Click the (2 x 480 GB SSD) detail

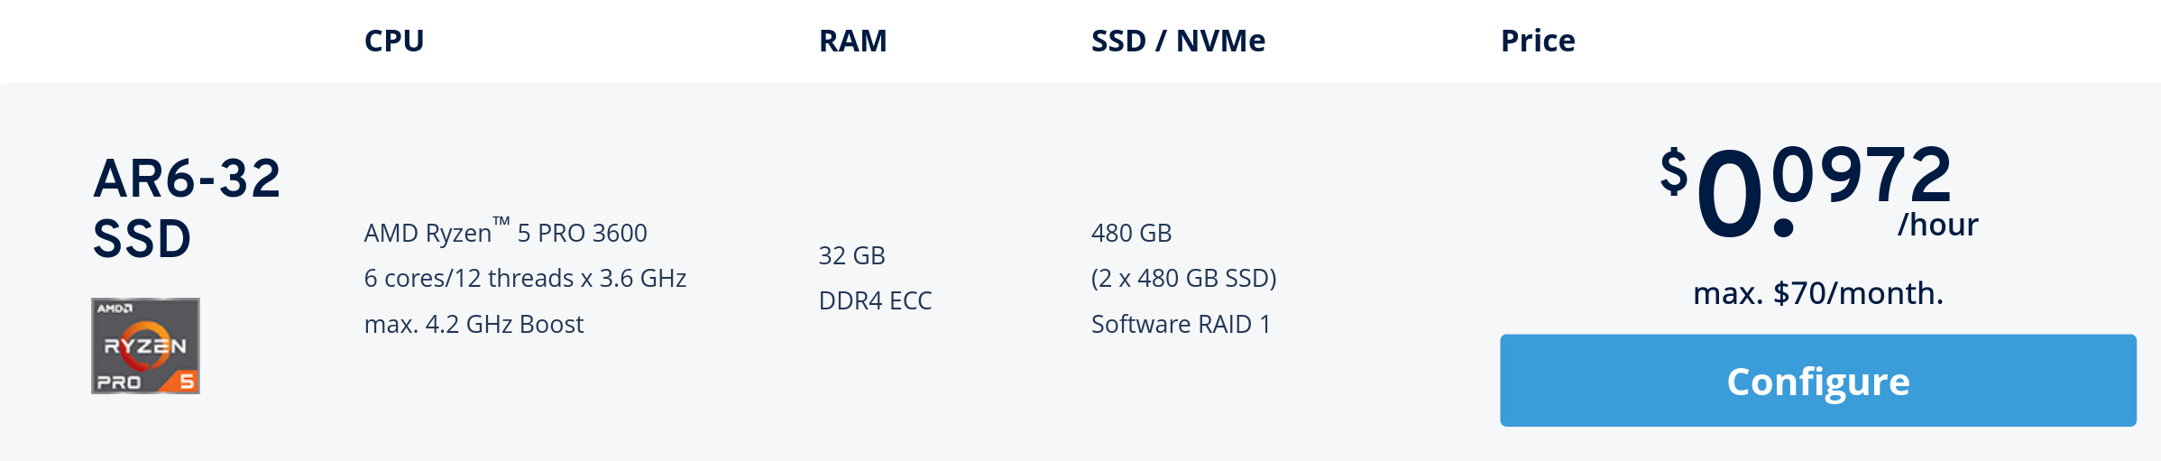tap(1183, 278)
